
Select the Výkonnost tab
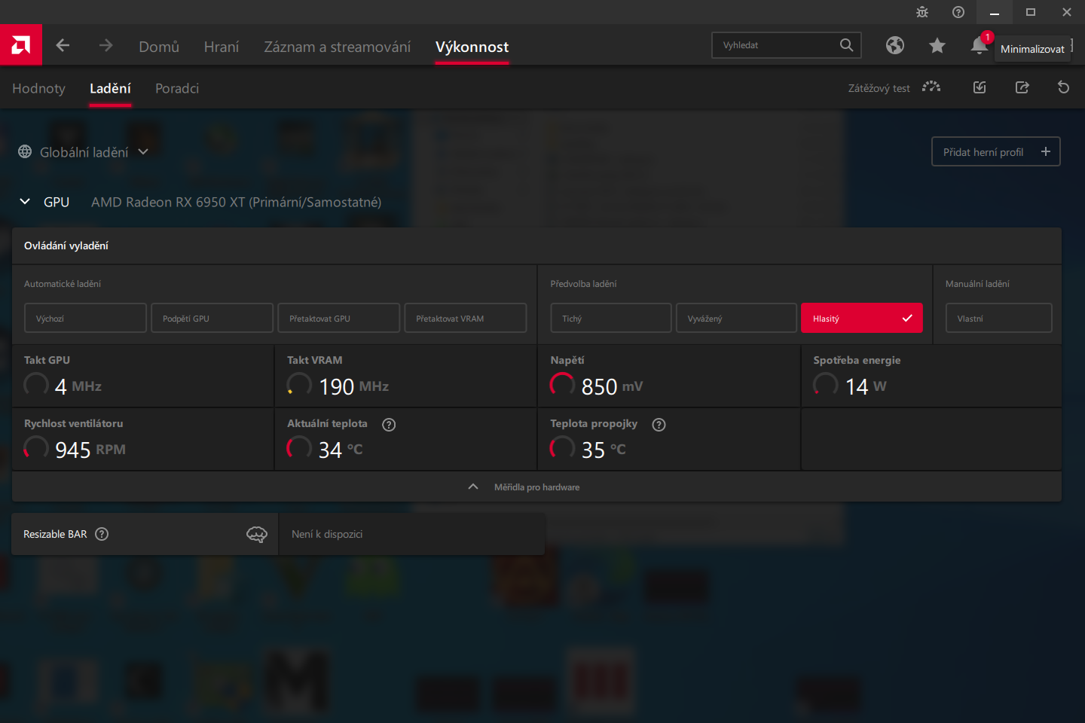tap(472, 47)
